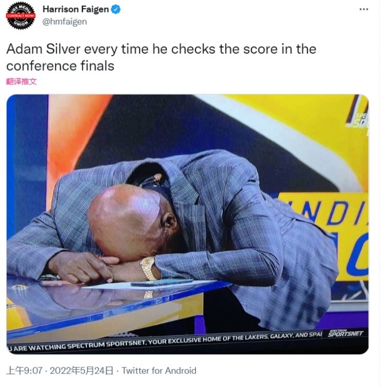Open Harrison Faigen's profile name
Image resolution: width=391 pixels, height=386 pixels.
tap(76, 9)
